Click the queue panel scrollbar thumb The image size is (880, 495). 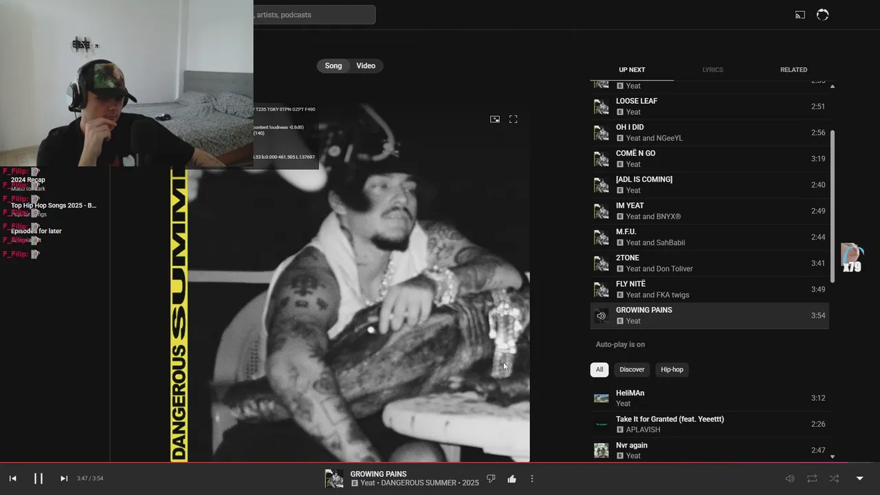click(833, 206)
